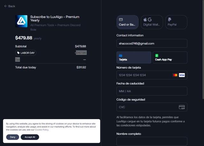204x146 pixels.
Task: Click the highlighted discount amount
Action: point(81,53)
